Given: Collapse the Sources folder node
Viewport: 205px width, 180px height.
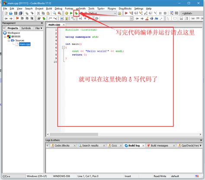Looking at the screenshot, I should [9, 41].
